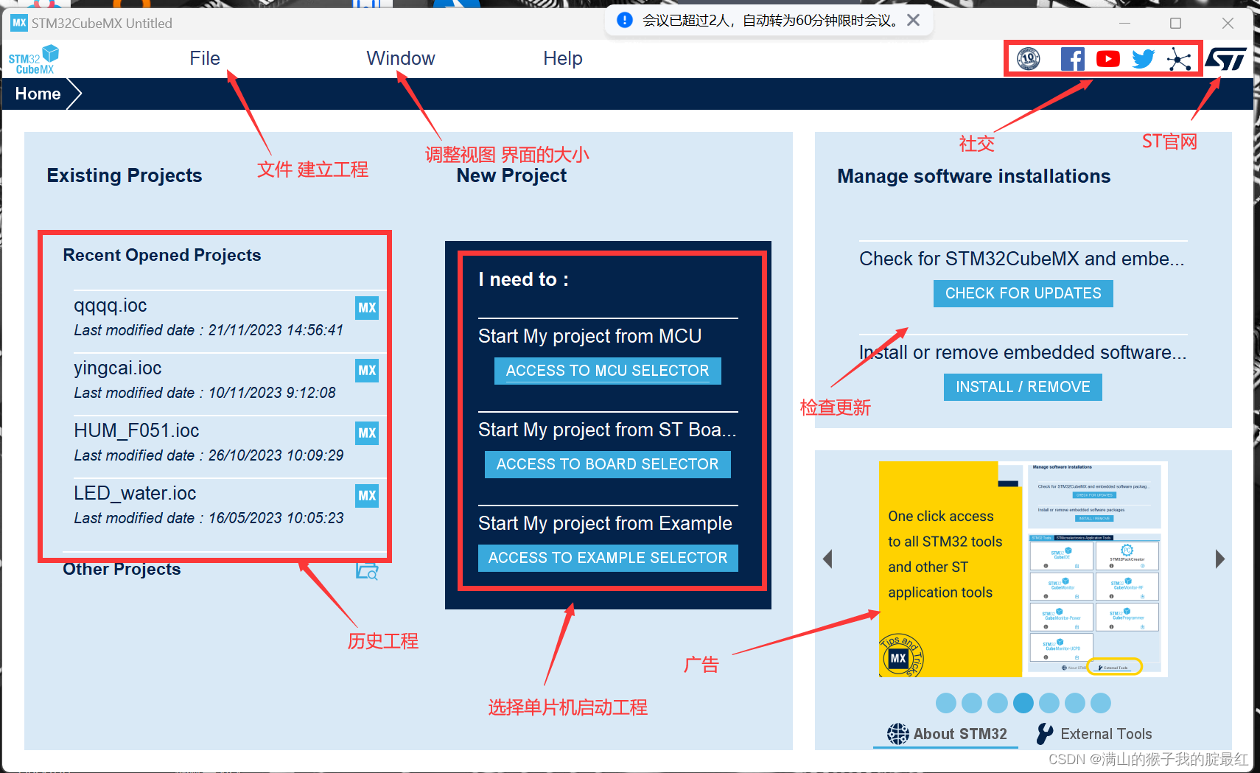Minimize the STM32CubeMX window
The height and width of the screenshot is (773, 1260).
coord(1124,24)
